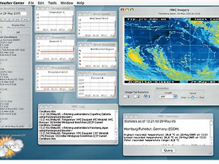Select image for location 3 radio button
This screenshot has width=219, height=164.
coord(146,96)
